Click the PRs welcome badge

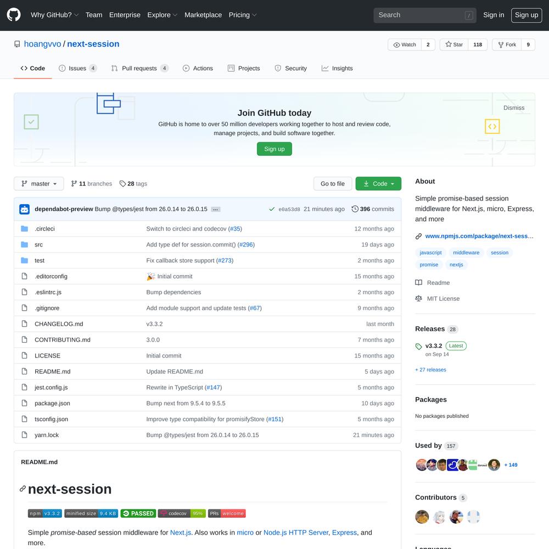[x=227, y=513]
